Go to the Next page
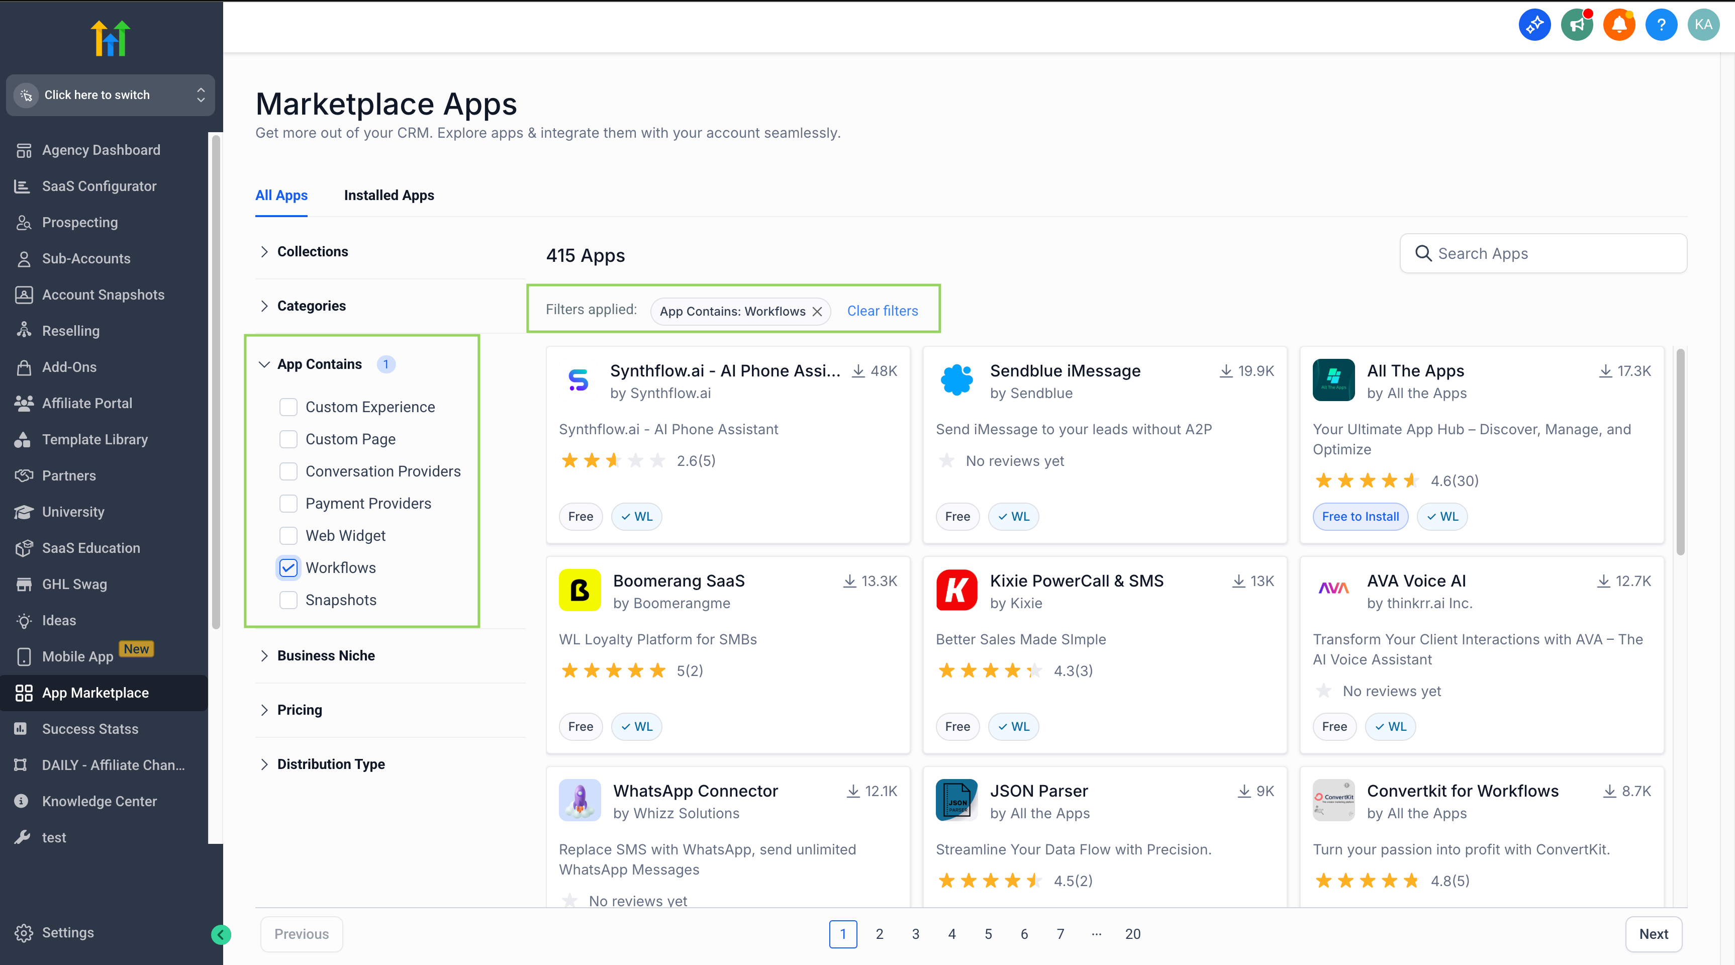The image size is (1735, 965). click(x=1653, y=934)
